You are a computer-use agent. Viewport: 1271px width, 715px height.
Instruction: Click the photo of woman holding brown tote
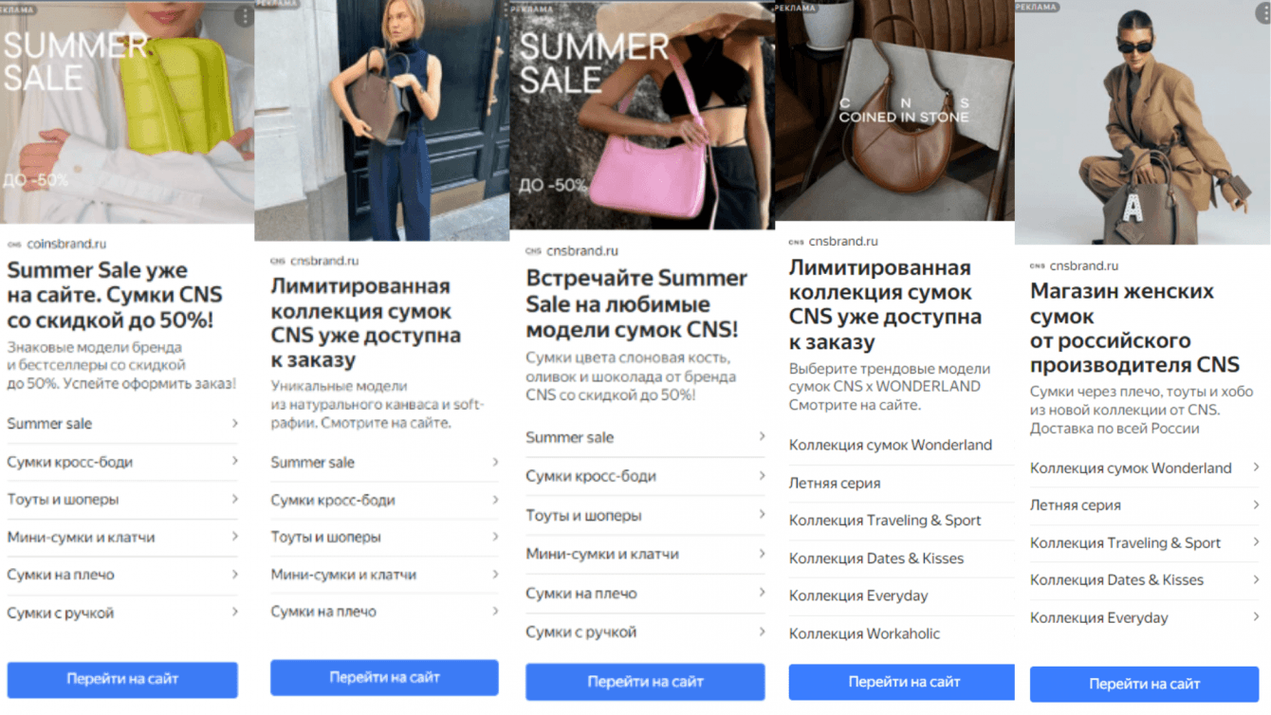click(x=381, y=120)
